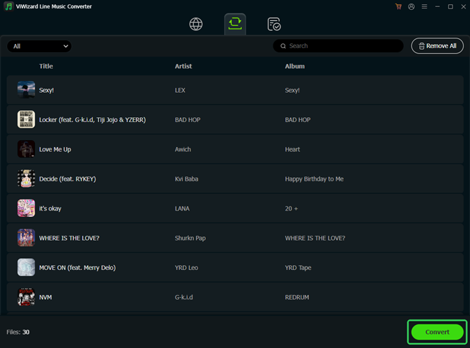Select the Sexy! album cover thumbnail
This screenshot has width=470, height=348.
tap(26, 90)
